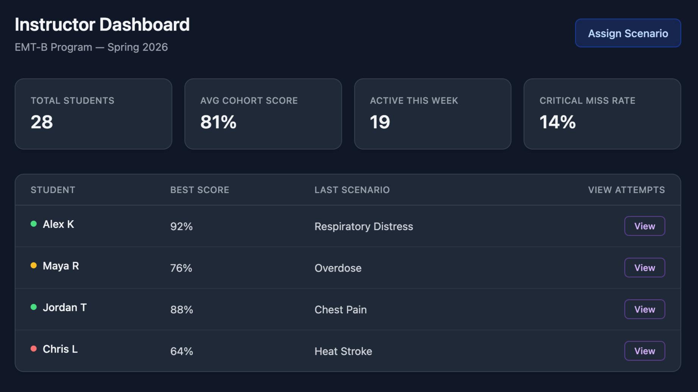Open the Active This Week metric card
The width and height of the screenshot is (698, 392).
pyautogui.click(x=433, y=114)
